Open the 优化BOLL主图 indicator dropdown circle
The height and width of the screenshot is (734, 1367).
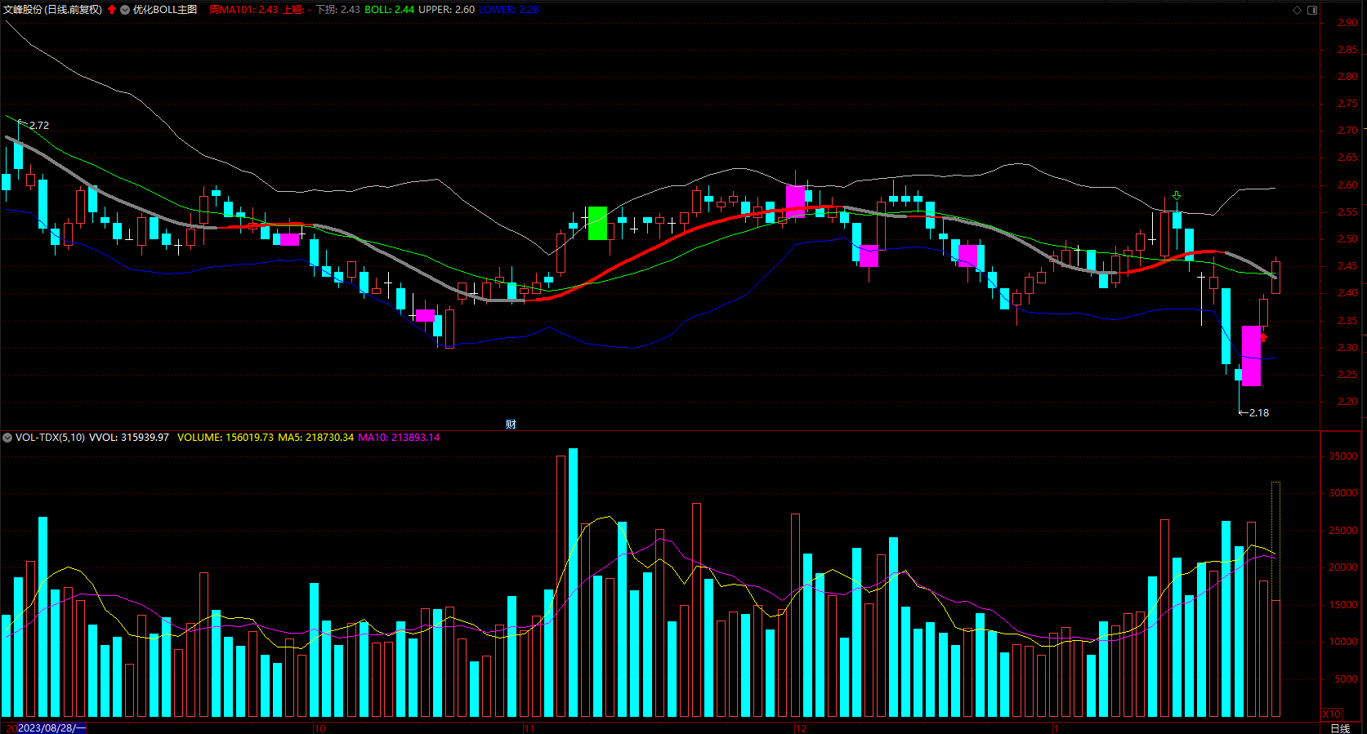point(125,10)
